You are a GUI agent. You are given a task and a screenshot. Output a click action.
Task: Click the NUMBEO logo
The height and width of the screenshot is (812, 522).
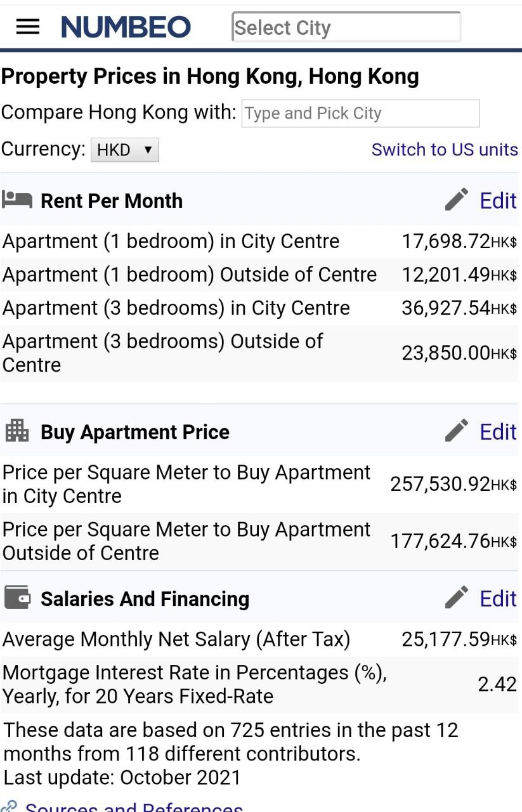[x=126, y=27]
